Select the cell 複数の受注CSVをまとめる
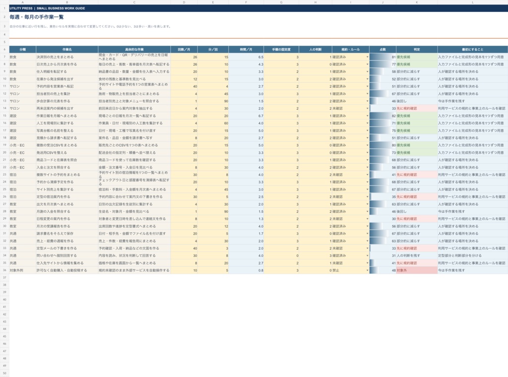508x377 pixels. tap(67, 145)
